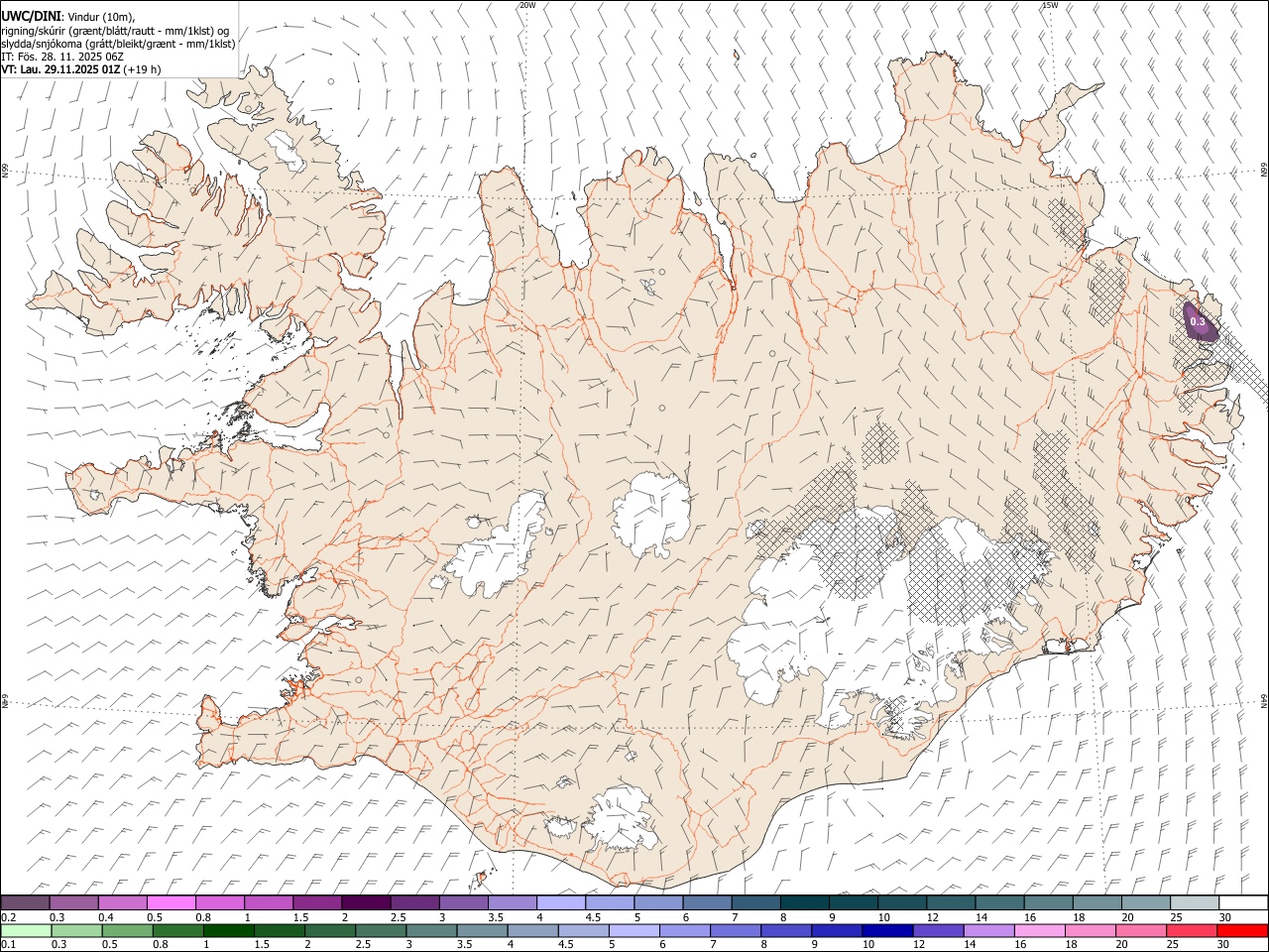1269x952 pixels.
Task: Click the '4.5' value on upper legend scale
Action: (593, 917)
